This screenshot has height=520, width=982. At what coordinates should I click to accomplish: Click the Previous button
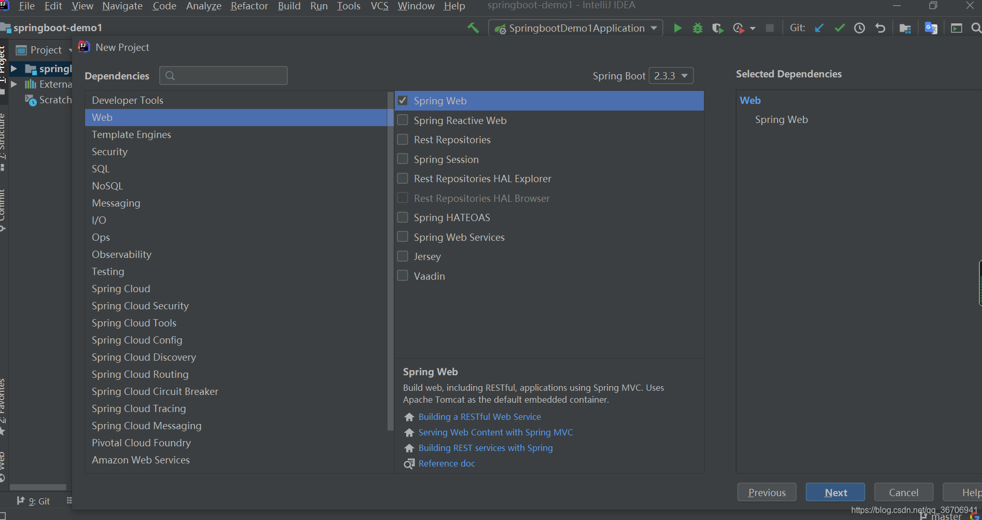(x=767, y=492)
